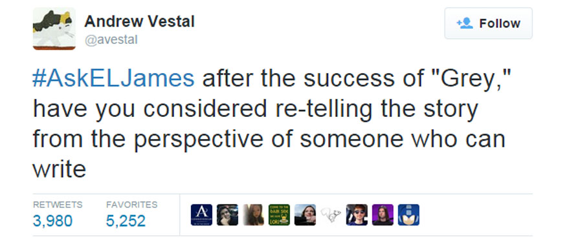The width and height of the screenshot is (567, 241).
Task: Open the #AskELJames hashtag link
Action: click(113, 80)
